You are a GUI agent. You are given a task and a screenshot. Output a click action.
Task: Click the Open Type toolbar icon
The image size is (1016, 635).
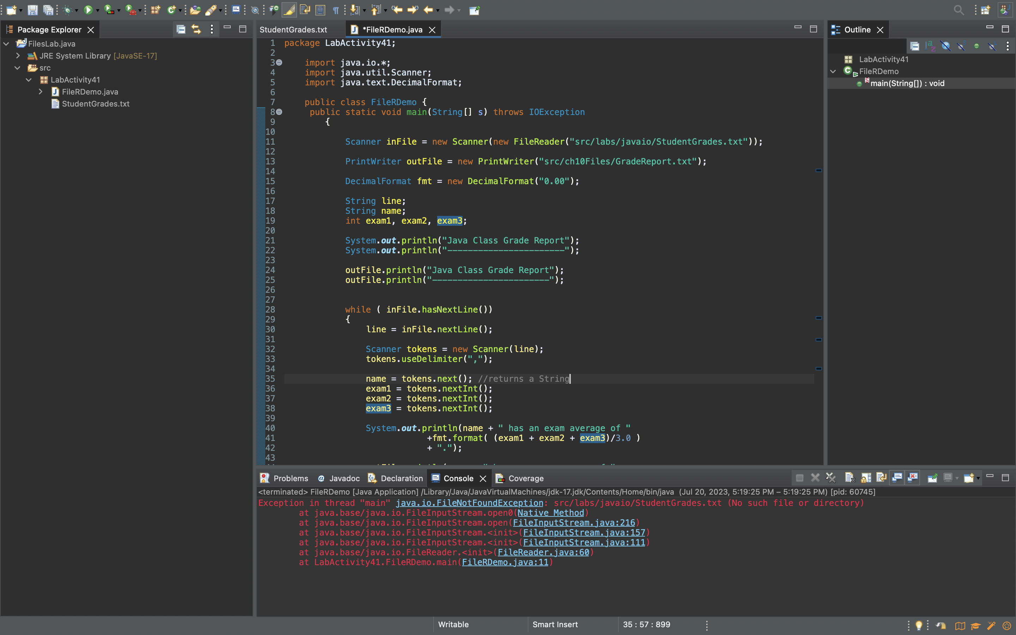194,10
